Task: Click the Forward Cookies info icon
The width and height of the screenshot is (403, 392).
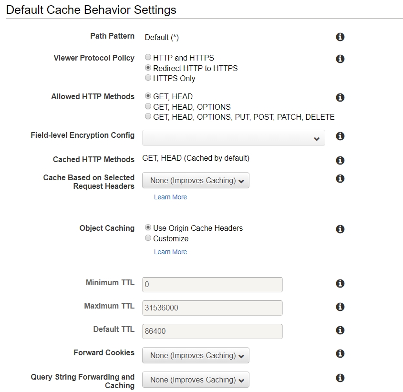Action: (340, 353)
